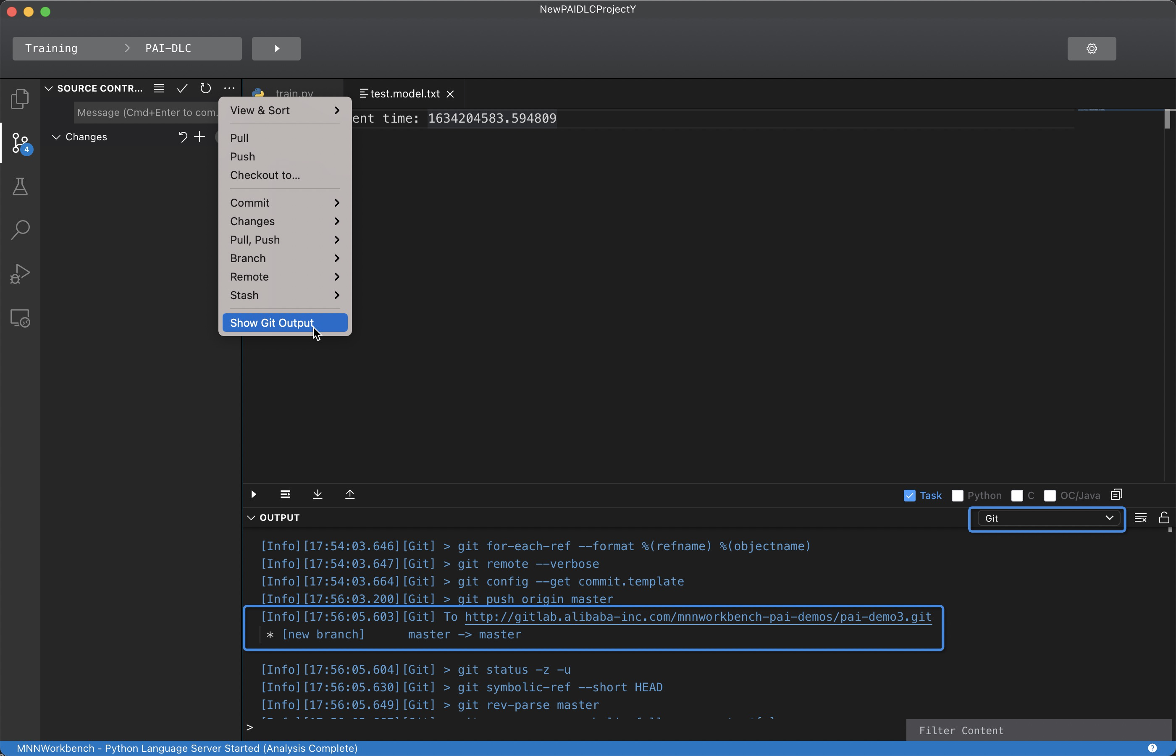Open the gitlab pai-demo3.git link
Screen dimensions: 1176x756
click(698, 617)
